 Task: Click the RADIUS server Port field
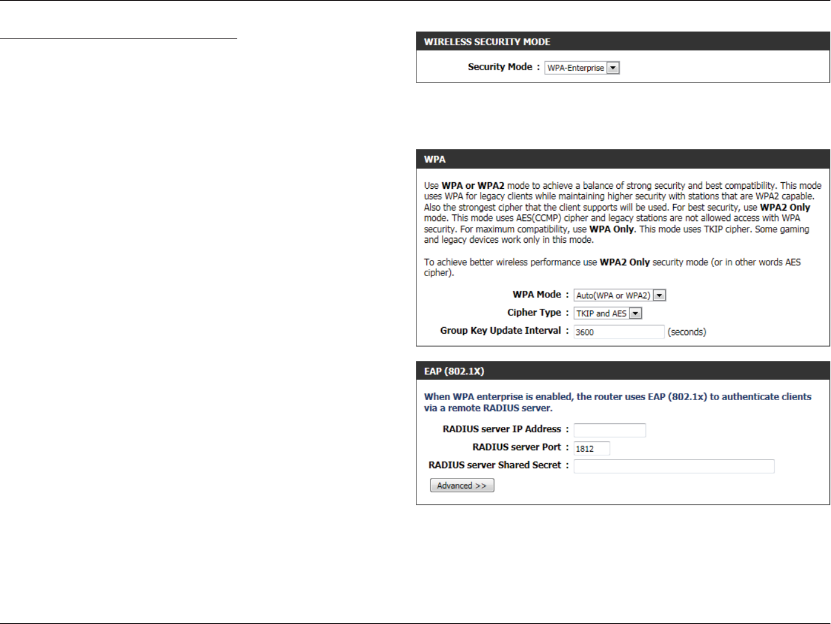pyautogui.click(x=591, y=448)
